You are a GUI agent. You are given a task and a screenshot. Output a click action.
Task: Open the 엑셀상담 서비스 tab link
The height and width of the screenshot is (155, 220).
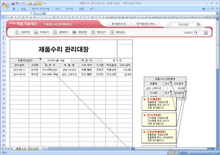pyautogui.click(x=146, y=24)
